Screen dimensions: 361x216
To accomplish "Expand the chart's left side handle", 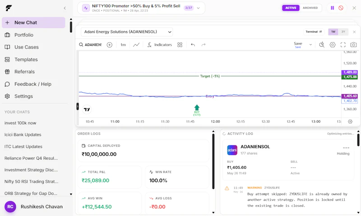I will [x=78, y=107].
